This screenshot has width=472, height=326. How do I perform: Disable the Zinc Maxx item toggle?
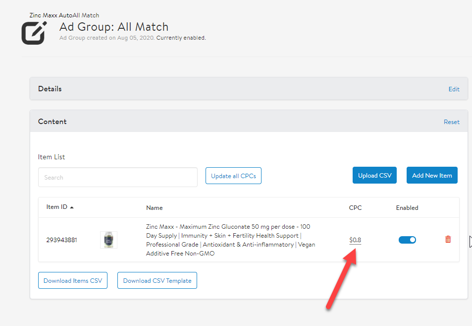click(x=407, y=240)
